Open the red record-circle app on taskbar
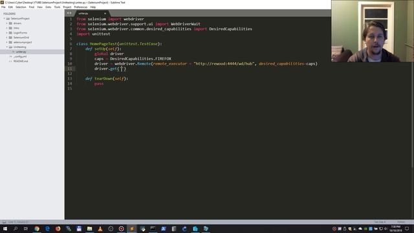414x233 pixels. pyautogui.click(x=121, y=228)
